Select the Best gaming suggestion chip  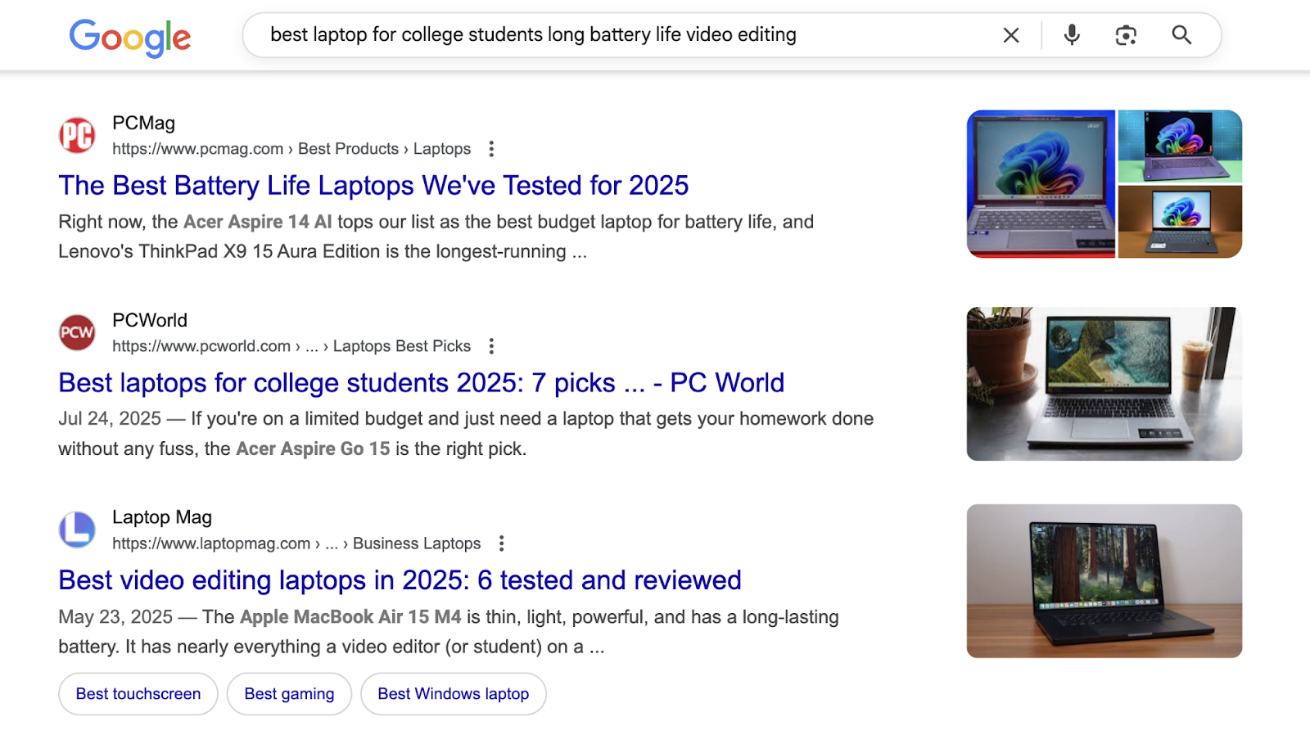point(289,693)
